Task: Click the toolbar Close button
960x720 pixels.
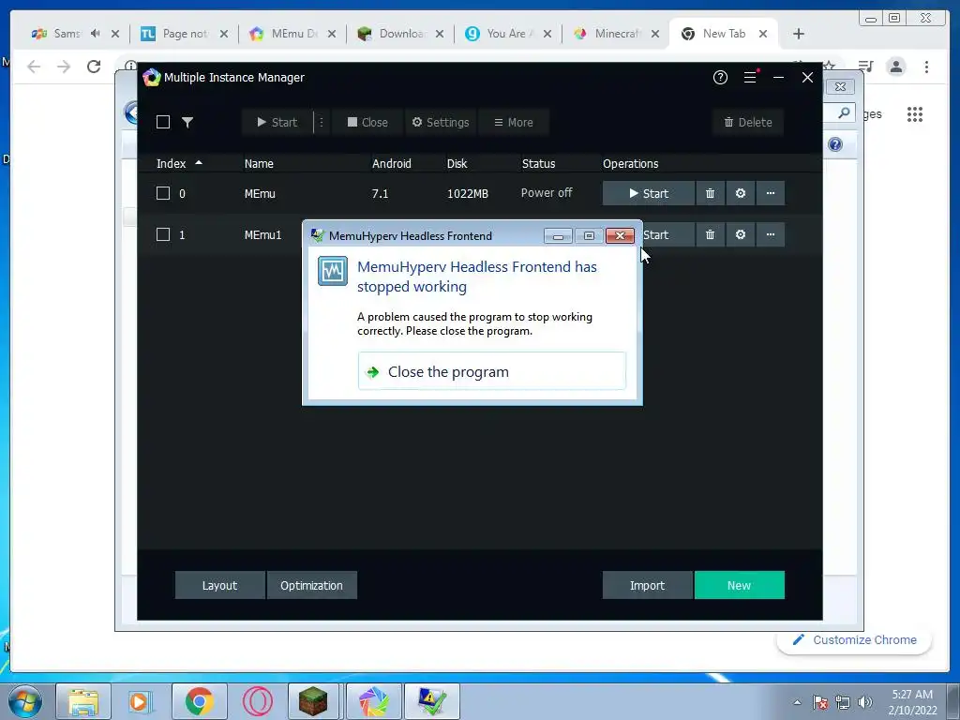Action: 367,122
